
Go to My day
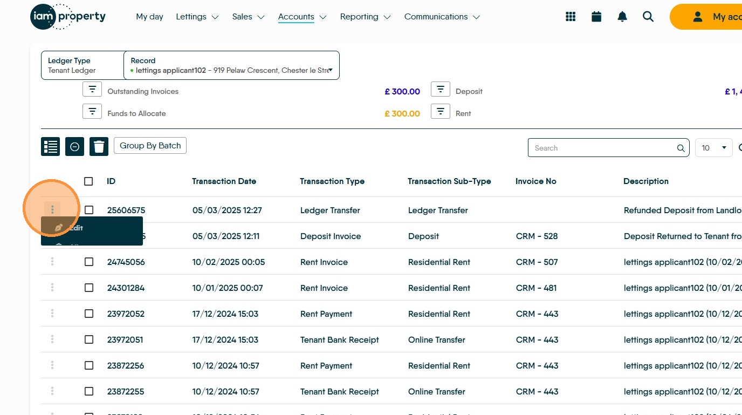pos(149,17)
